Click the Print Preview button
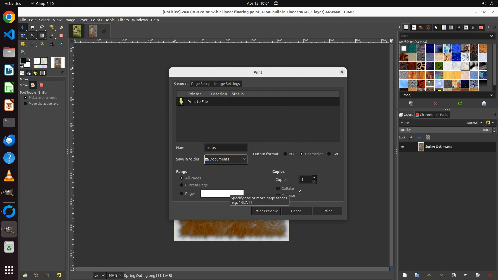The height and width of the screenshot is (280, 498). pyautogui.click(x=266, y=211)
